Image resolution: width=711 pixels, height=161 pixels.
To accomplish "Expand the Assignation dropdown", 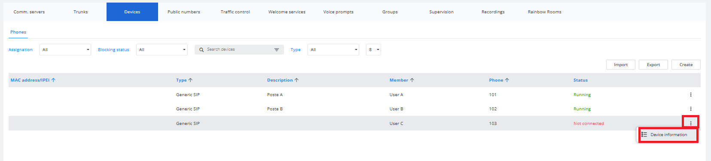I will click(x=65, y=50).
